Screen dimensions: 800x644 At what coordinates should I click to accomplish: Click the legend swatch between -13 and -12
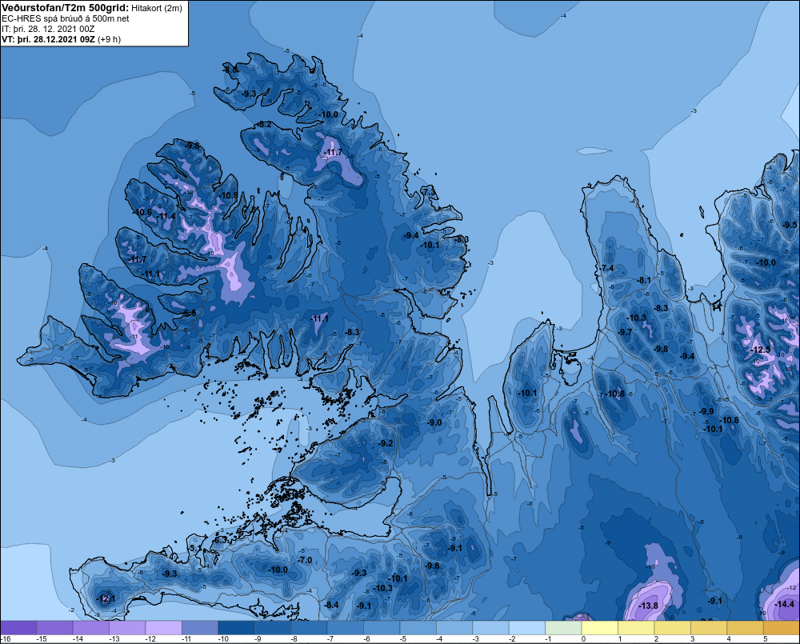click(127, 627)
